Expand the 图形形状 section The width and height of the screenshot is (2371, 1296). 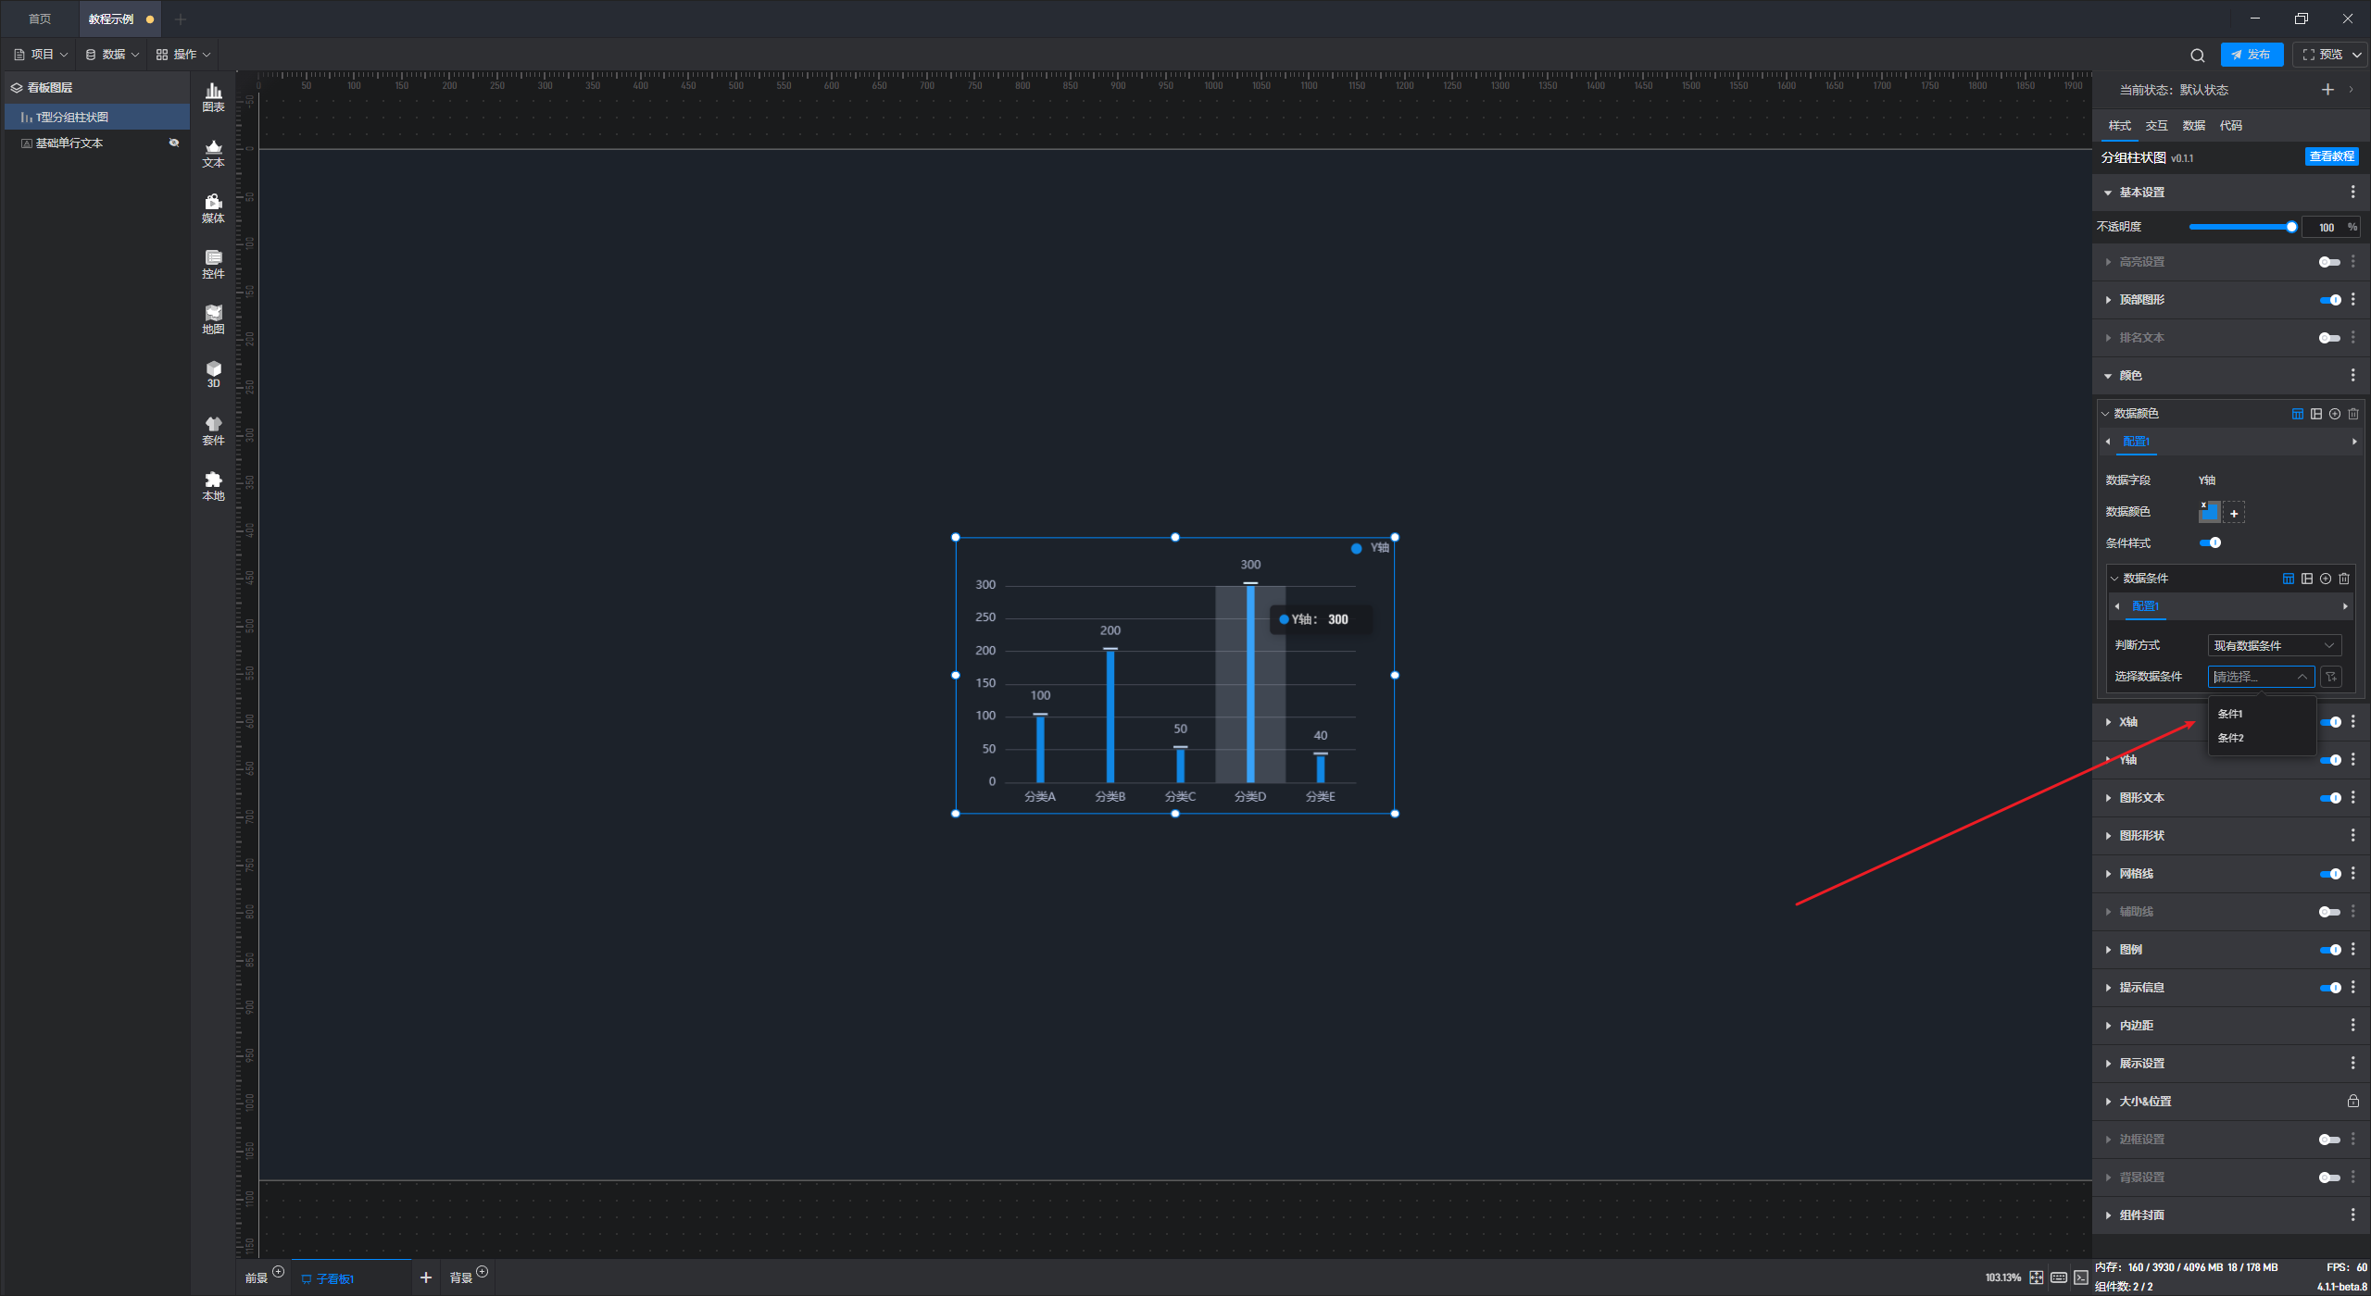(x=2141, y=835)
